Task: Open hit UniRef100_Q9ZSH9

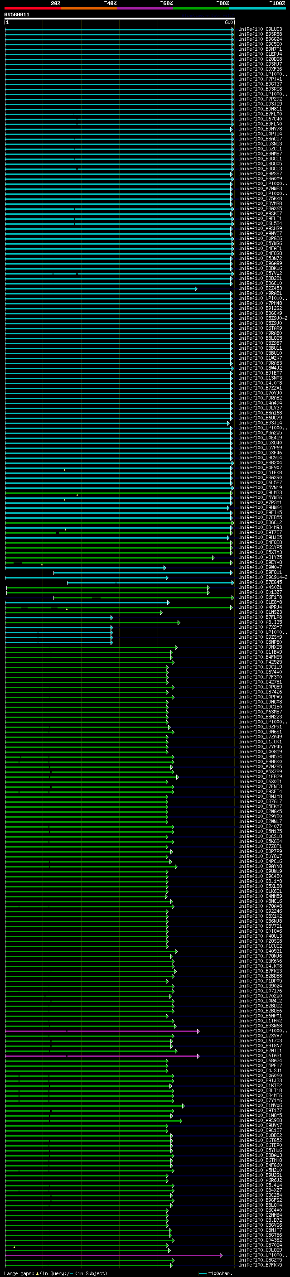Action: coord(260,637)
